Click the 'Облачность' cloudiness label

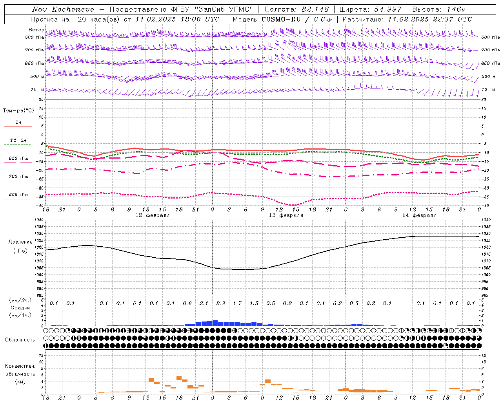(x=20, y=340)
